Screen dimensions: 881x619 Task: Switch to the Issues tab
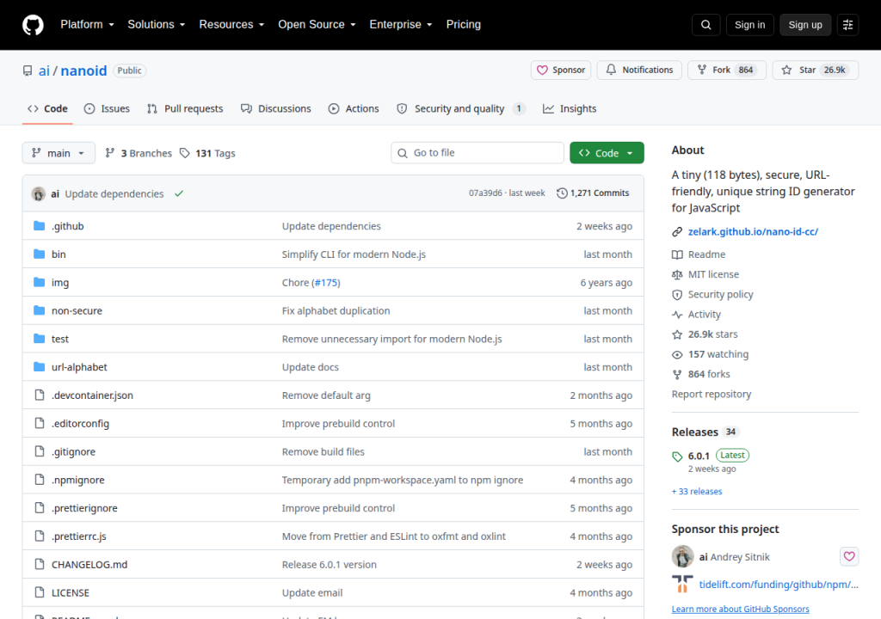pyautogui.click(x=107, y=109)
